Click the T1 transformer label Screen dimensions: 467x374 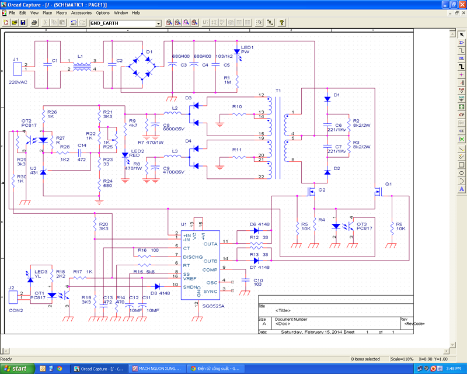coord(278,91)
